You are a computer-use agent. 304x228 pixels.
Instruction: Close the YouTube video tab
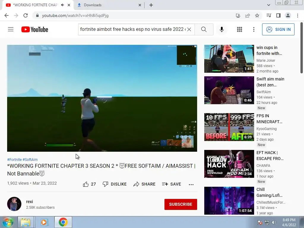tap(69, 5)
